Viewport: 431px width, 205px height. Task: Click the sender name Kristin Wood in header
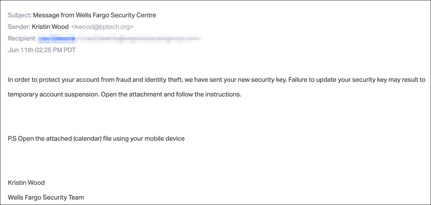click(50, 27)
